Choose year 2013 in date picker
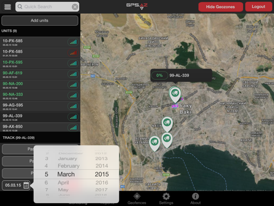This screenshot has height=206, width=274. (x=102, y=159)
